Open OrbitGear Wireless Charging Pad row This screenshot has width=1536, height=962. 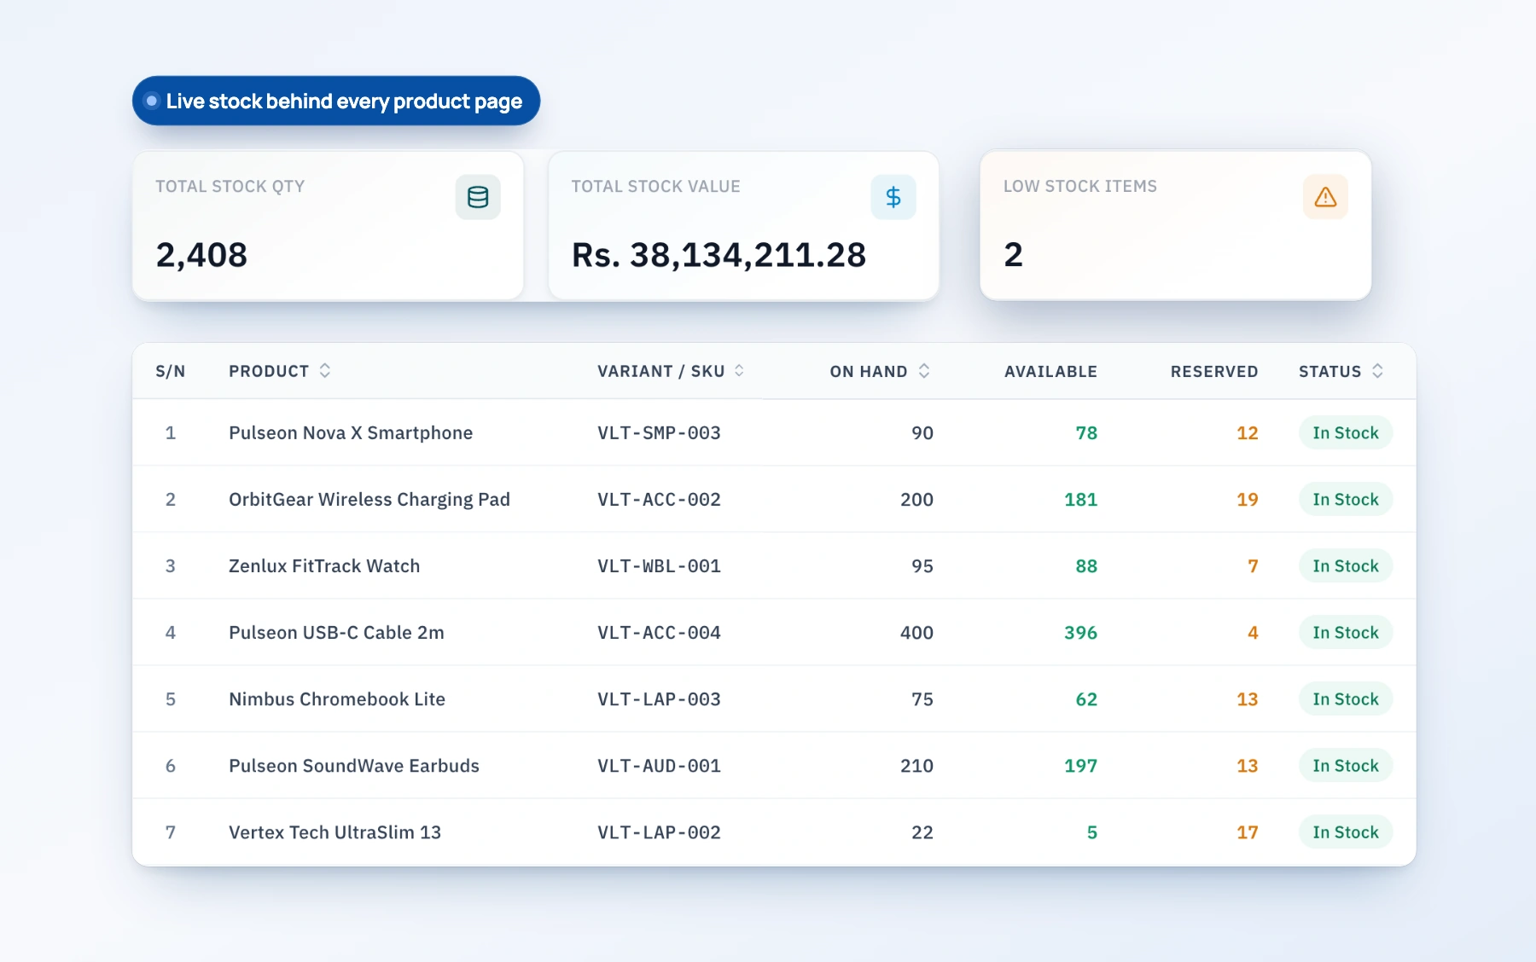click(x=774, y=499)
